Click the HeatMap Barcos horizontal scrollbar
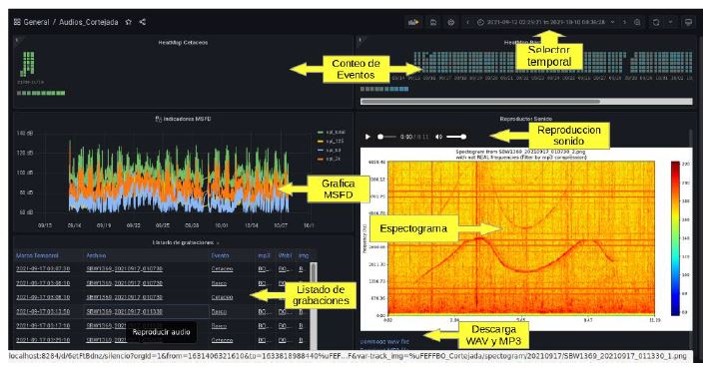 [480, 102]
